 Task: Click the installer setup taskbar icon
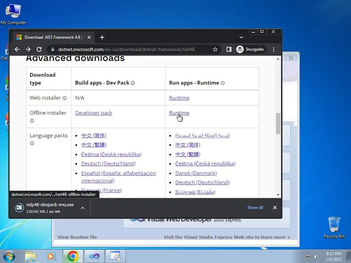pyautogui.click(x=116, y=256)
